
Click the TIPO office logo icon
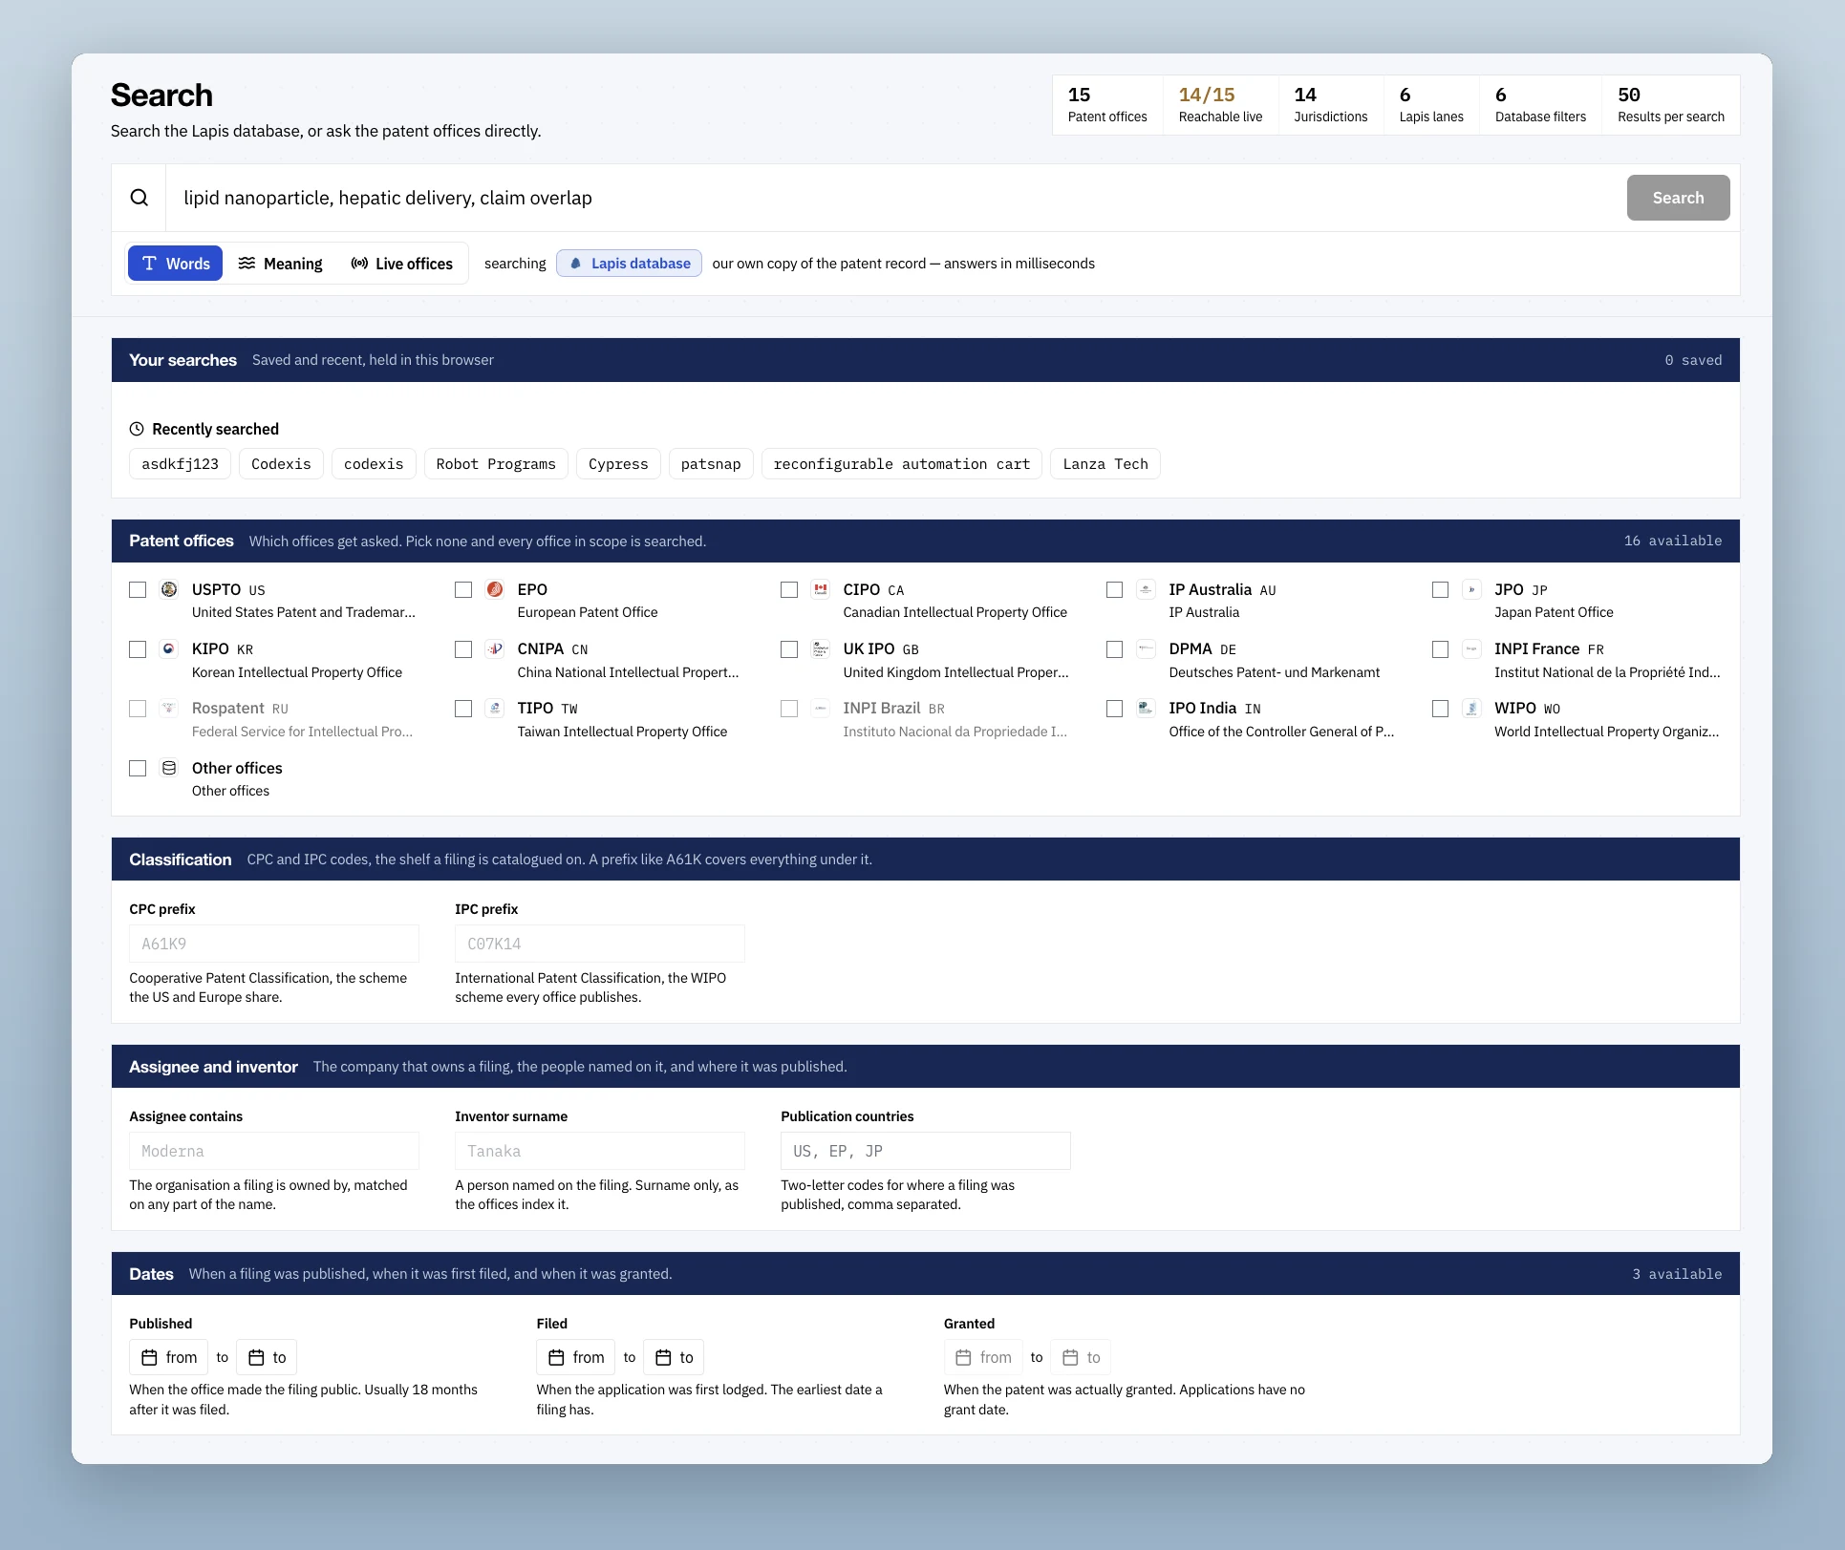(495, 708)
